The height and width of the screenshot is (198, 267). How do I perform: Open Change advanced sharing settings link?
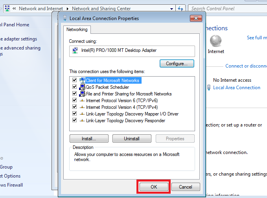[x=20, y=51]
